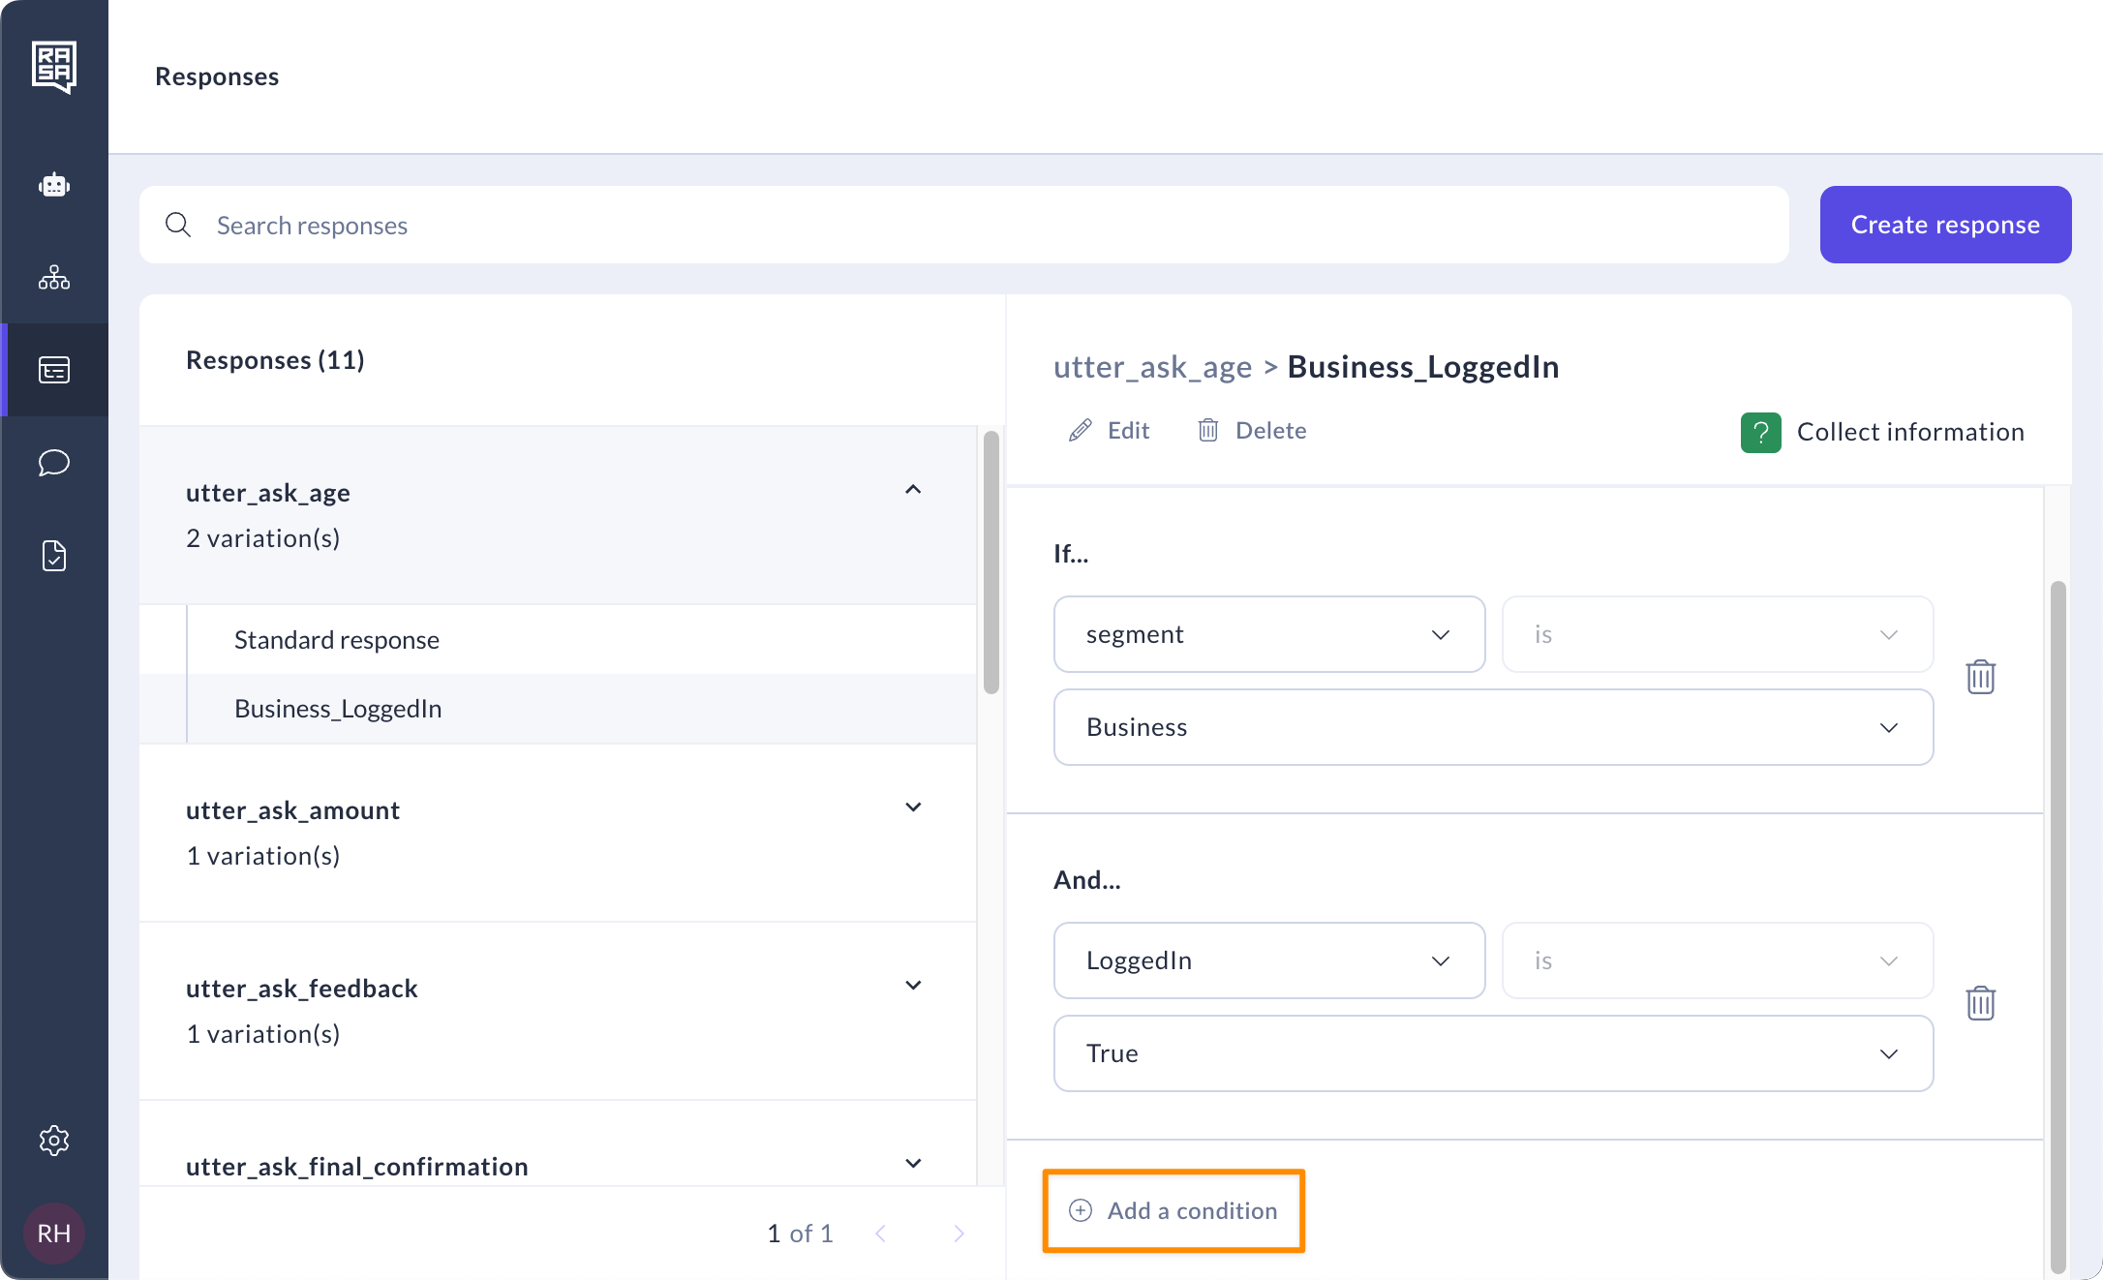Click the trash icon next to Delete
This screenshot has height=1280, width=2103.
pos(1208,430)
